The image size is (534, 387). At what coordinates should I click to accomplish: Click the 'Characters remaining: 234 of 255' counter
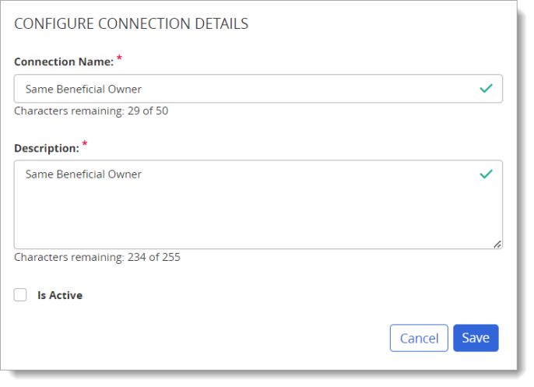point(97,257)
